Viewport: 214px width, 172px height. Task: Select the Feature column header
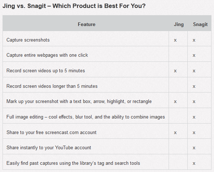(86, 24)
